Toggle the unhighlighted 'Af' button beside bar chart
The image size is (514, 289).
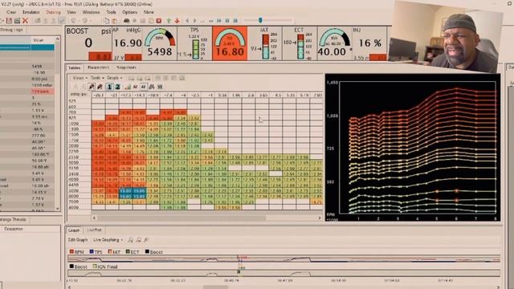pyautogui.click(x=135, y=87)
